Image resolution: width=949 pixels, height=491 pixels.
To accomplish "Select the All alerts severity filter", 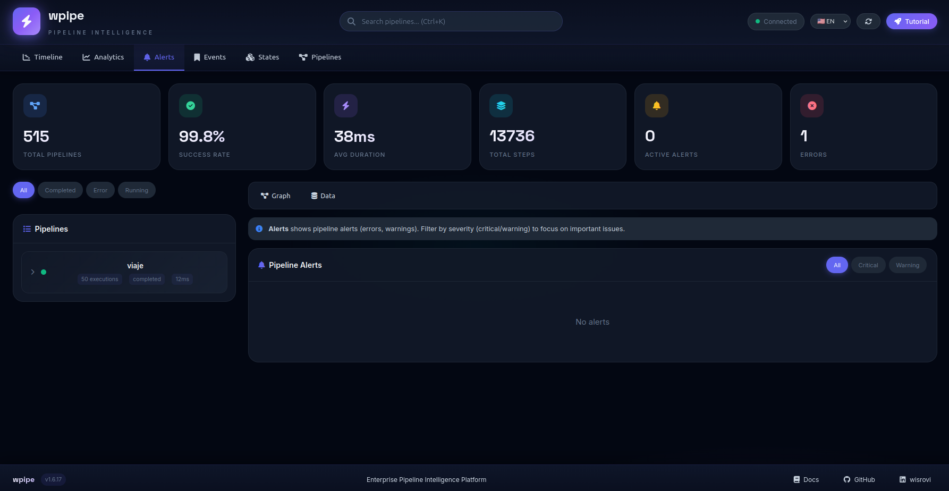I will 837,265.
